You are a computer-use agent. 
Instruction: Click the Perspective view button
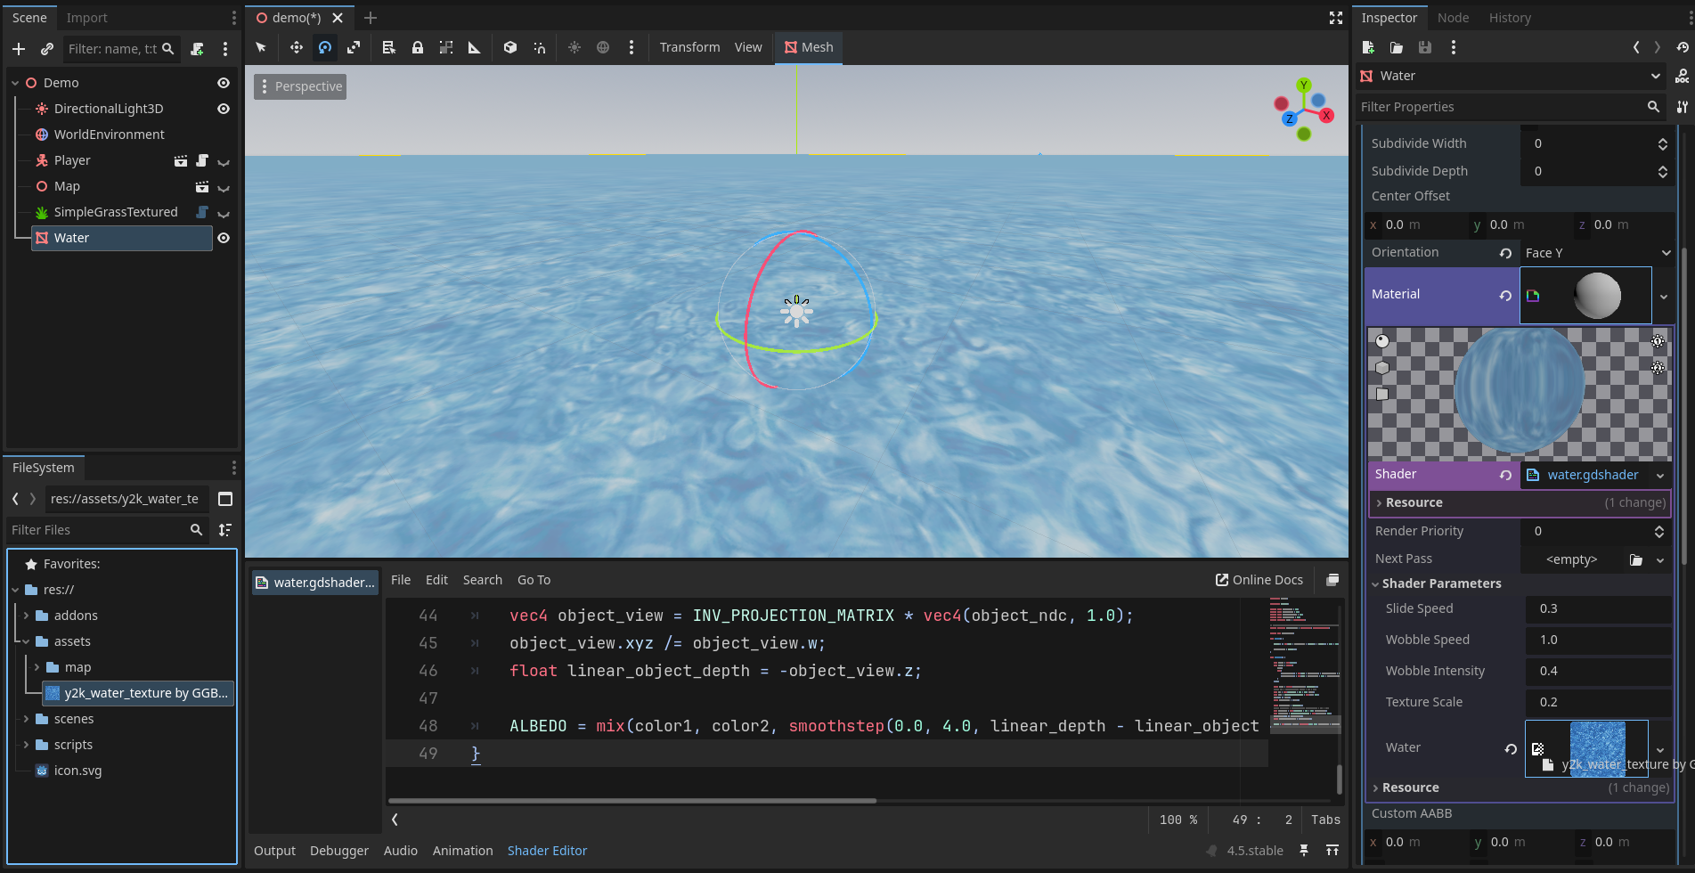point(300,86)
